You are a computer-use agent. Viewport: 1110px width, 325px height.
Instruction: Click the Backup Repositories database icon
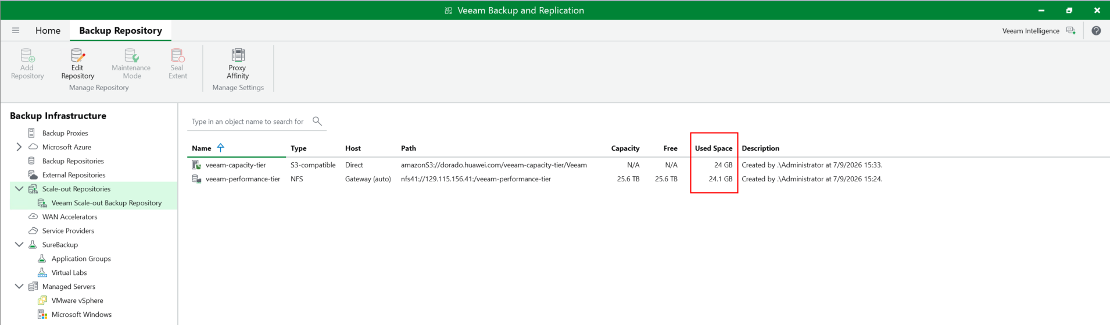32,161
